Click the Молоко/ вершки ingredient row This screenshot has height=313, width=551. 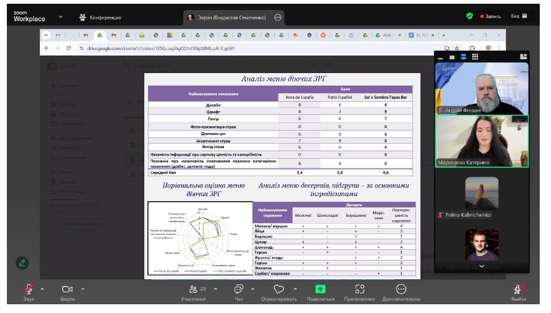tap(334, 226)
